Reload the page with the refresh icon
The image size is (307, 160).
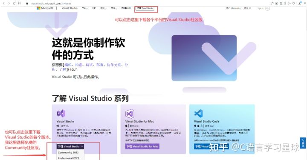click(x=14, y=3)
